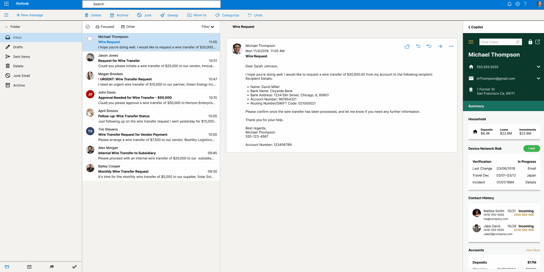
Task: Forward the Wire Request email
Action: coord(440,46)
